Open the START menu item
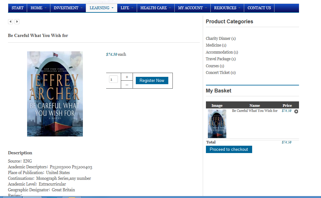This screenshot has width=321, height=198. pyautogui.click(x=18, y=8)
